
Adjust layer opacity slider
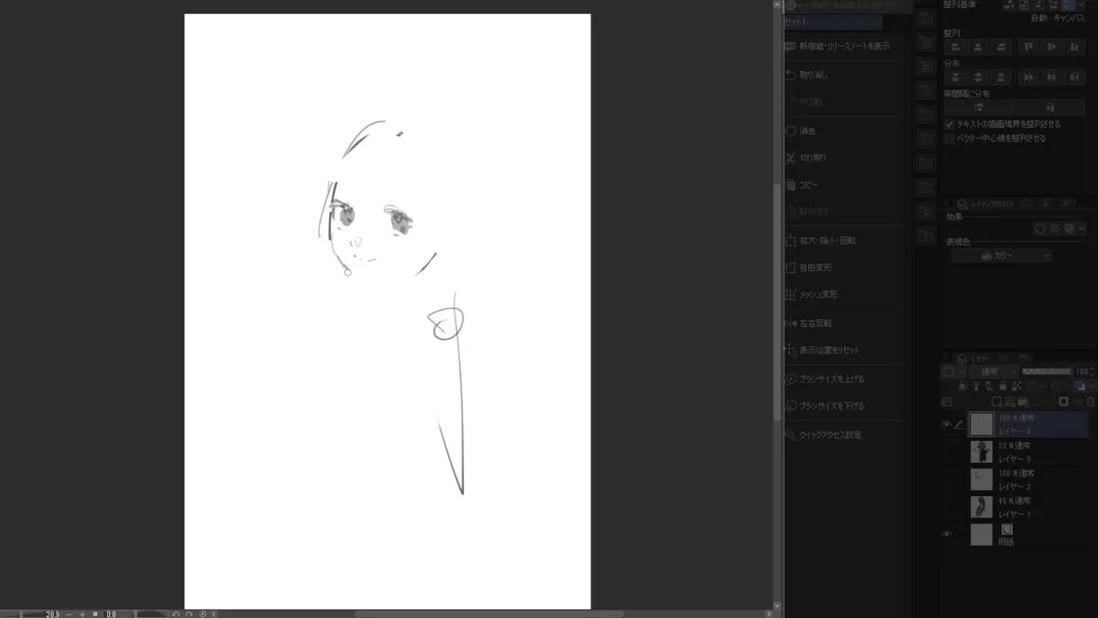pos(1047,372)
